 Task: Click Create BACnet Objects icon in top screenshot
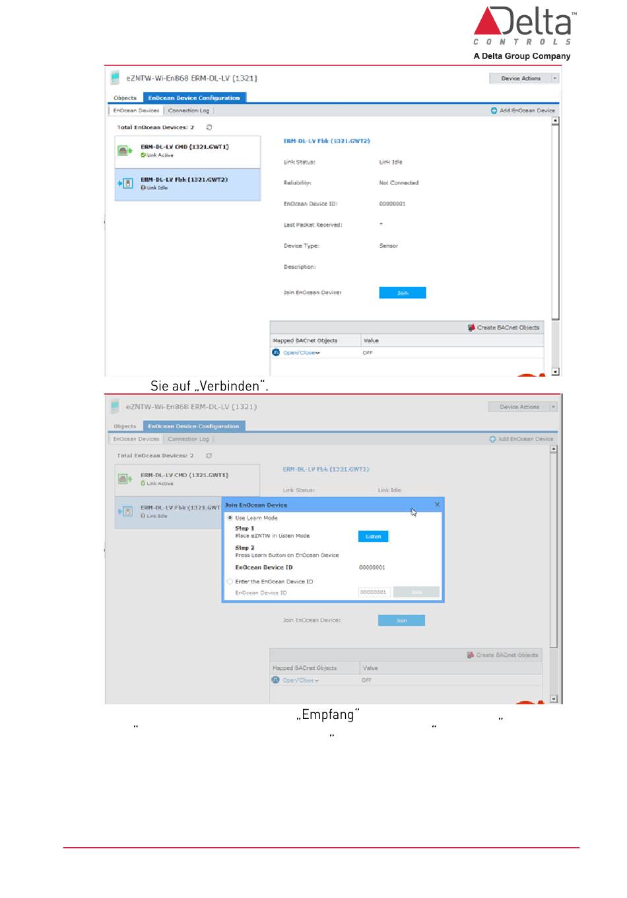(471, 327)
